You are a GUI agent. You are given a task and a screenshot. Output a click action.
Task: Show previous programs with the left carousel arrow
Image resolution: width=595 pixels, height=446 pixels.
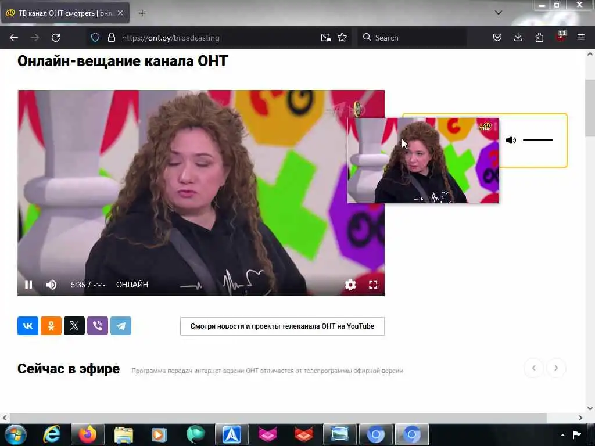pyautogui.click(x=533, y=368)
